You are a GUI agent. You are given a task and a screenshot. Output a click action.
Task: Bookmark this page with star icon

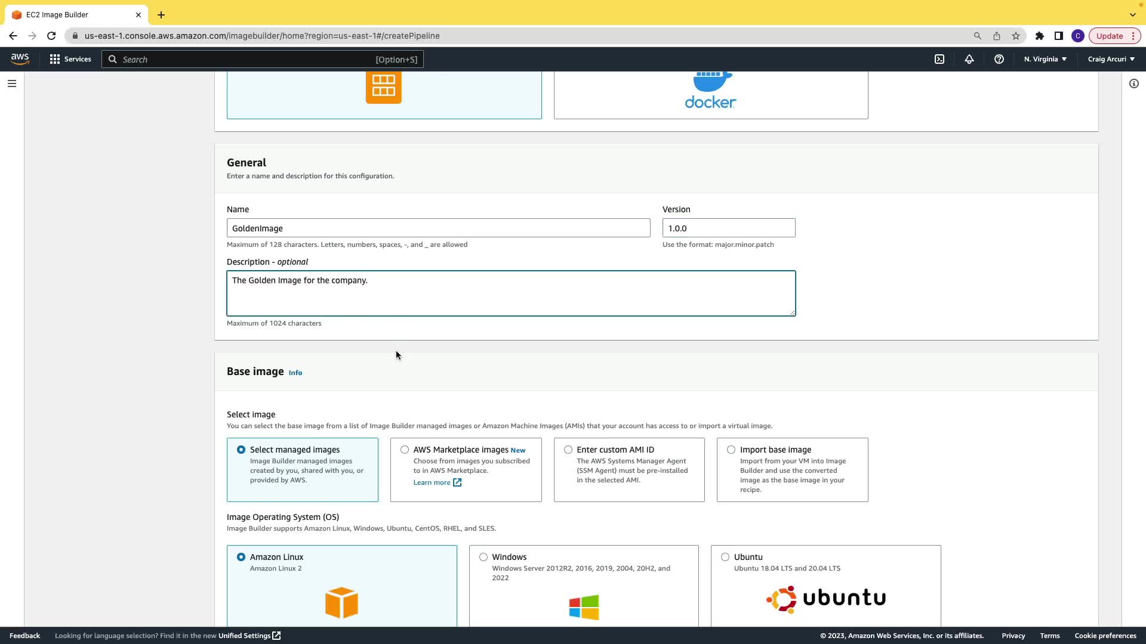[1016, 36]
